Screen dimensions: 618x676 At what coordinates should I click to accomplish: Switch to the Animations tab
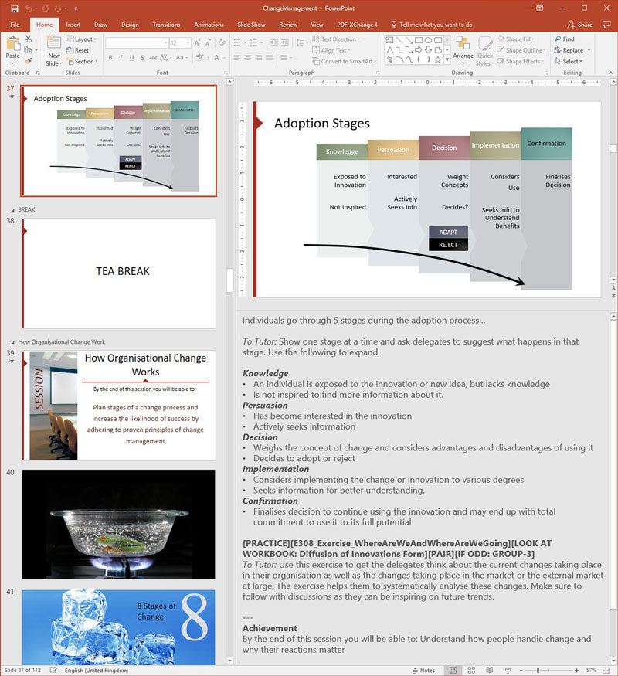(x=209, y=25)
